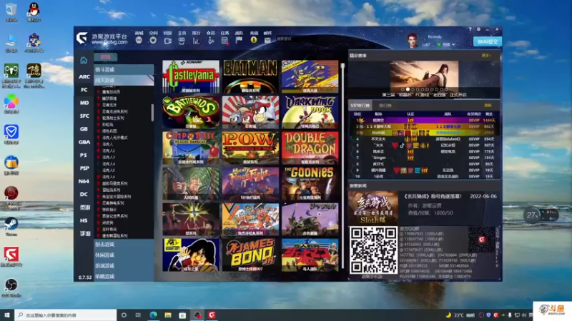Open Steam desktop shortcut
Viewport: 572px width, 321px height.
click(x=11, y=227)
